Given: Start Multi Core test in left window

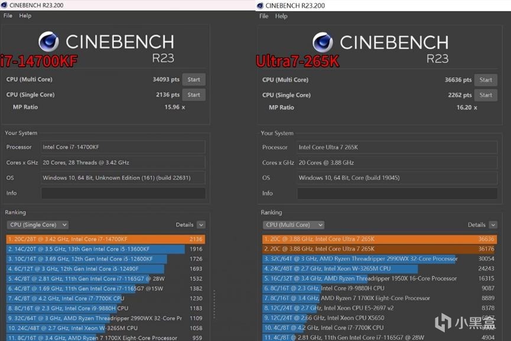Looking at the screenshot, I should (194, 80).
